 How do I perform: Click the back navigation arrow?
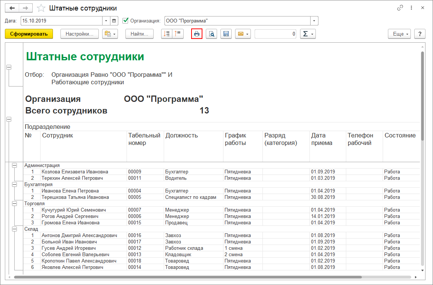click(12, 8)
